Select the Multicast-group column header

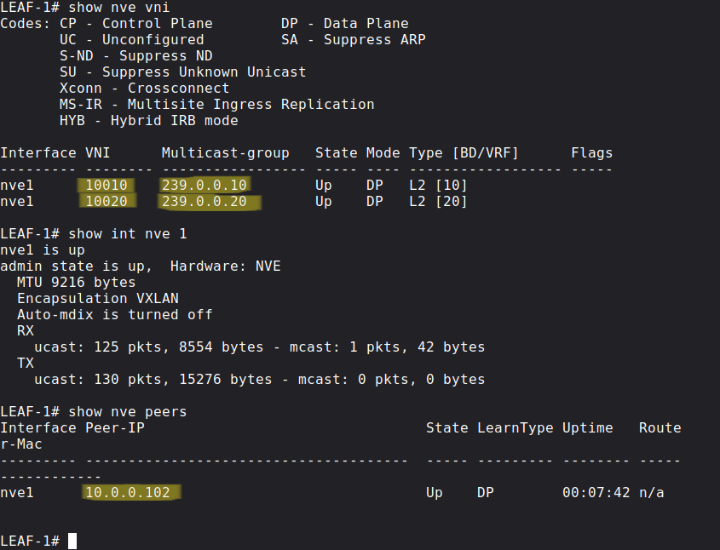(x=225, y=152)
